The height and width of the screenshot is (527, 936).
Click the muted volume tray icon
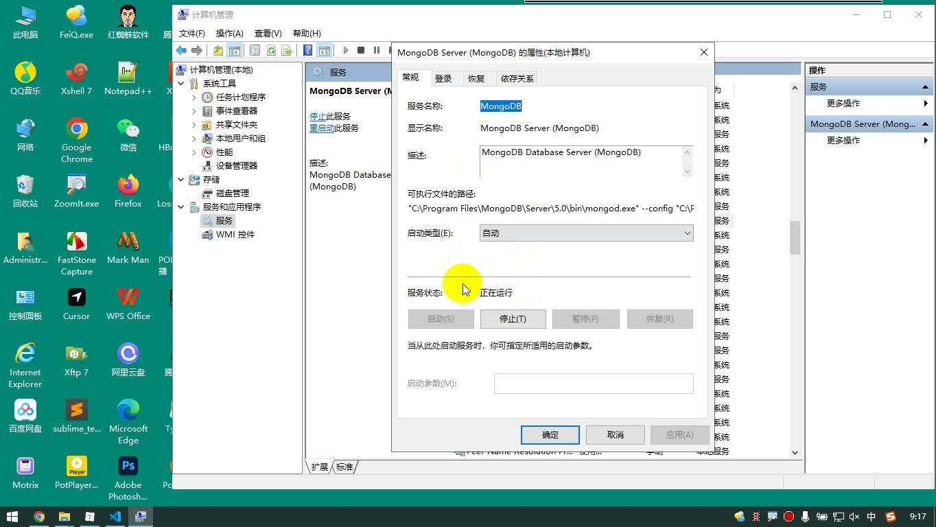[854, 517]
